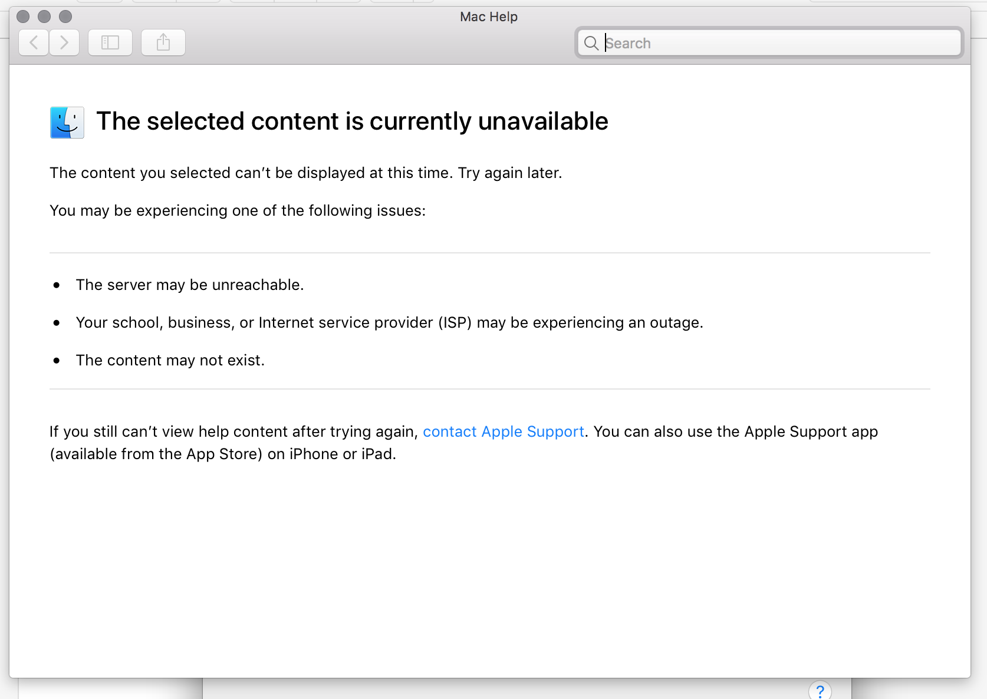
Task: Click the magnifying glass search icon
Action: tap(591, 43)
